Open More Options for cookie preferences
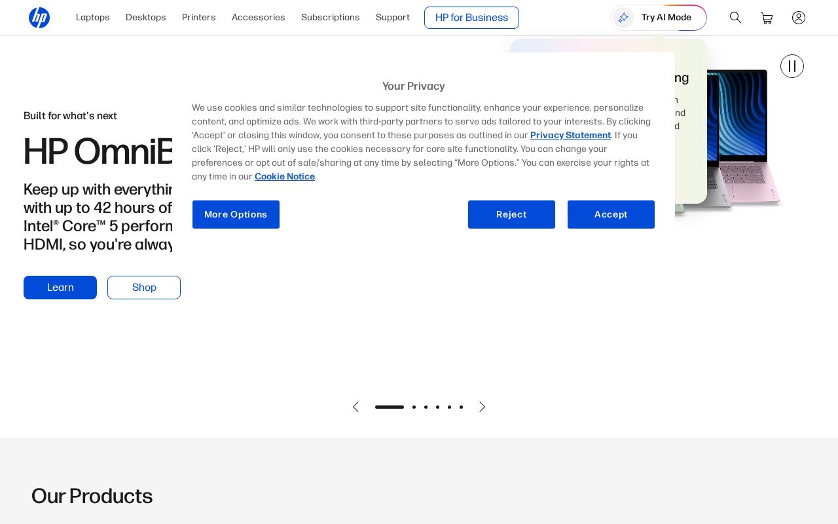The width and height of the screenshot is (838, 524). click(x=236, y=215)
